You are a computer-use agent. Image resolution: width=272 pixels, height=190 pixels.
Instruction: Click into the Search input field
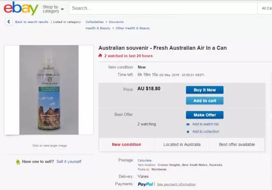(161, 8)
